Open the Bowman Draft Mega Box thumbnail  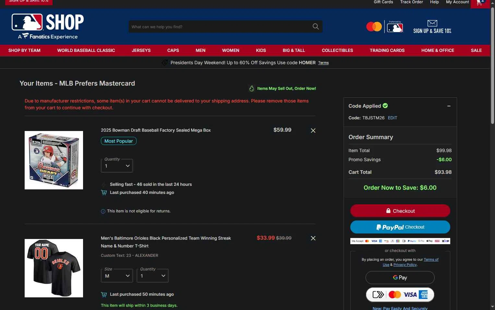(x=54, y=160)
